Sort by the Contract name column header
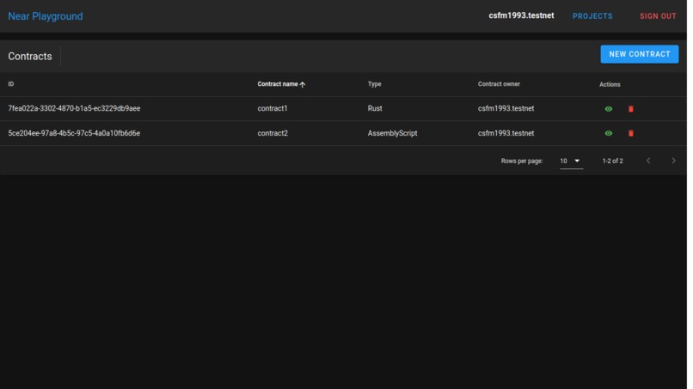This screenshot has width=693, height=389. pyautogui.click(x=278, y=84)
